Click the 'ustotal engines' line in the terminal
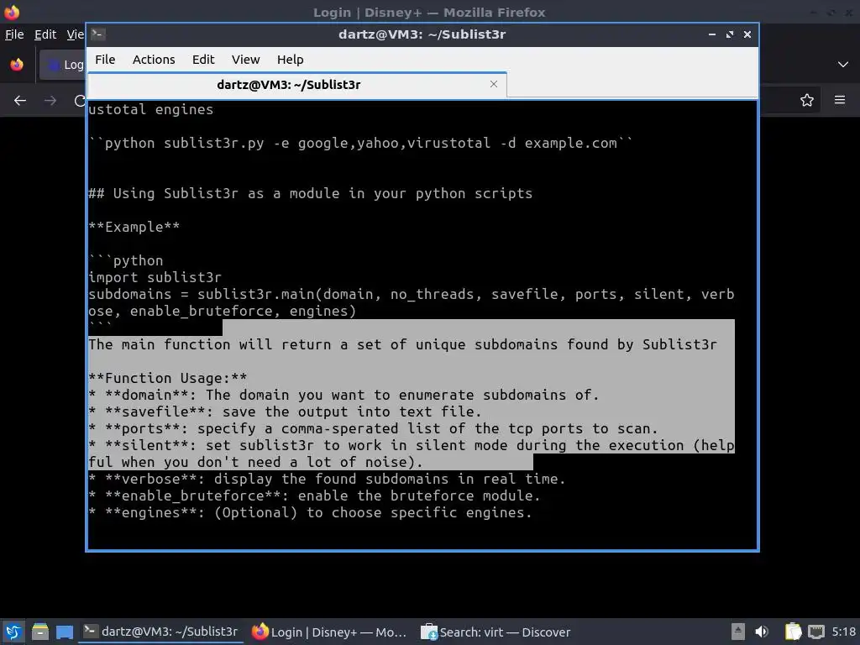The height and width of the screenshot is (645, 860). pos(151,110)
